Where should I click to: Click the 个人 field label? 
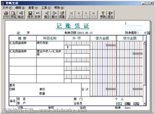click(x=119, y=99)
